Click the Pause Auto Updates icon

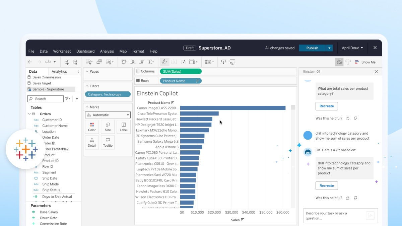[x=75, y=62]
